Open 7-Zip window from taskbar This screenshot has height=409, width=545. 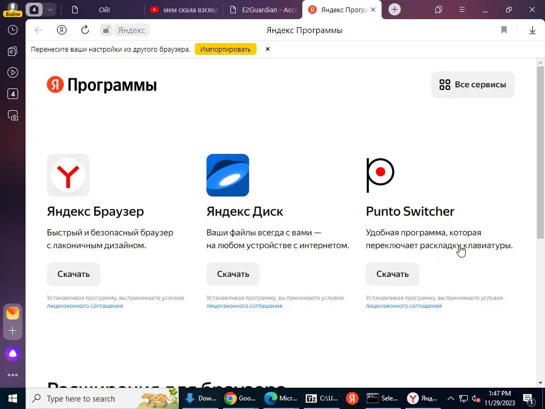pos(321,398)
